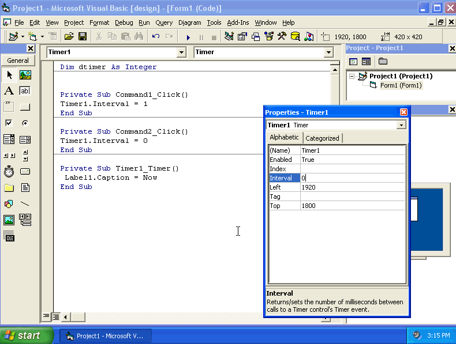Select the Timer control in the toolbox
The width and height of the screenshot is (456, 344).
click(9, 172)
